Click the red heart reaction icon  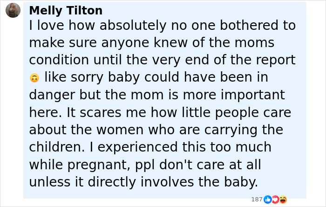275,200
